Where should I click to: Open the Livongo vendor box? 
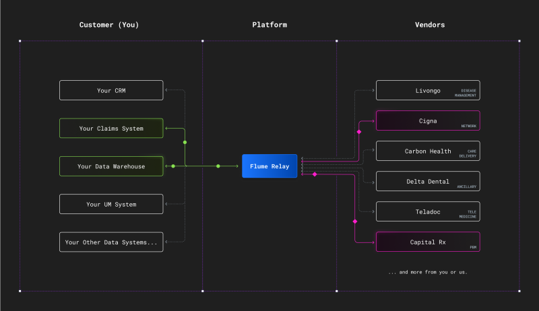tap(428, 90)
